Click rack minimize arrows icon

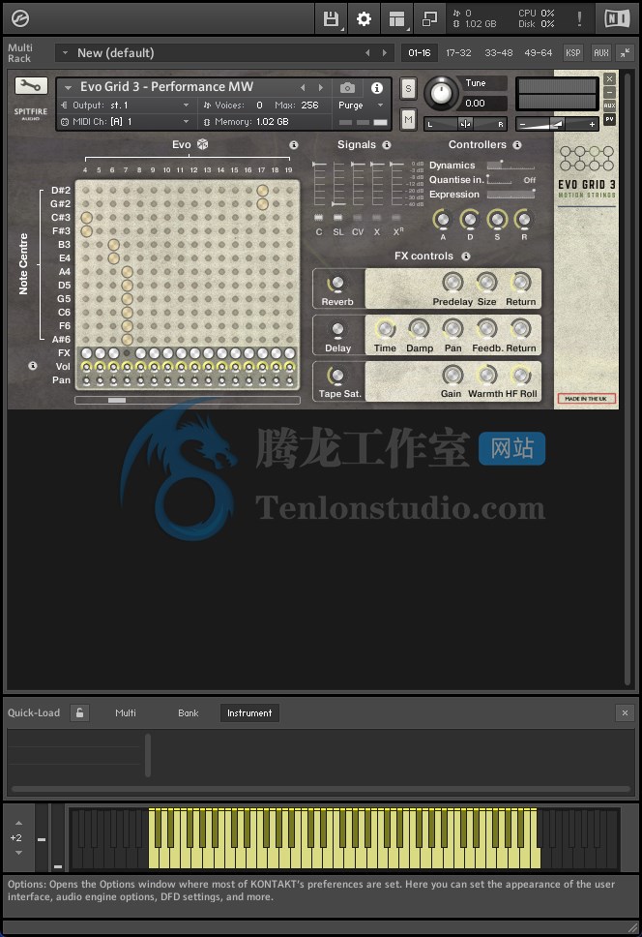(625, 52)
